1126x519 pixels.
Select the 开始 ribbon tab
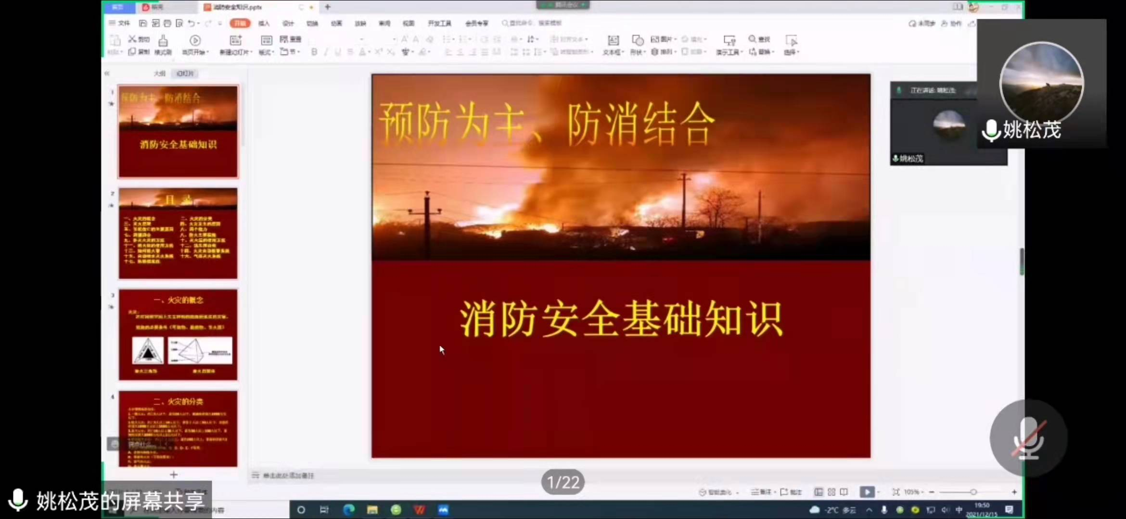[x=240, y=23]
